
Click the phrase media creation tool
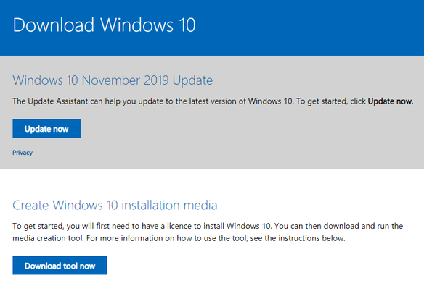[x=48, y=238]
